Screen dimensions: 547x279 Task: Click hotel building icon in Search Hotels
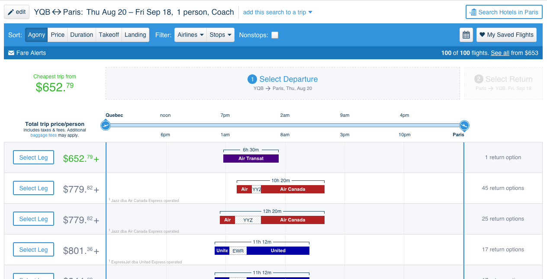[473, 12]
